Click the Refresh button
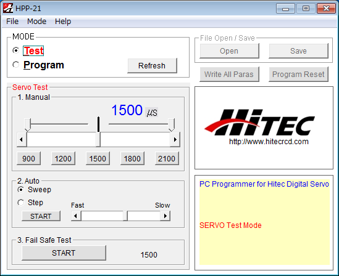 click(152, 65)
